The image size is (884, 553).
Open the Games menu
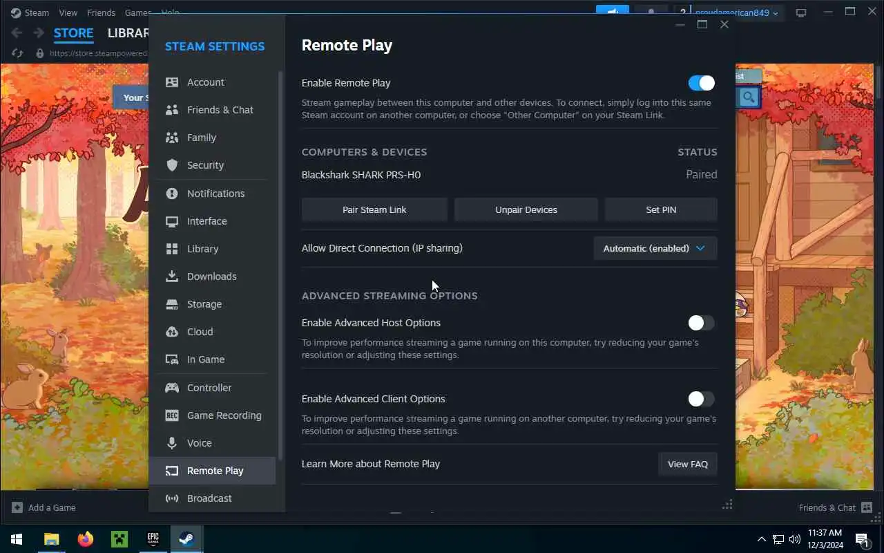click(x=137, y=12)
